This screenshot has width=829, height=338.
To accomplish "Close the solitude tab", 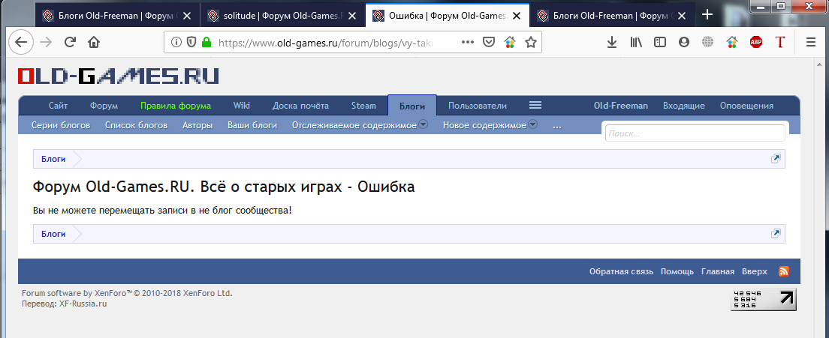I will tap(351, 16).
